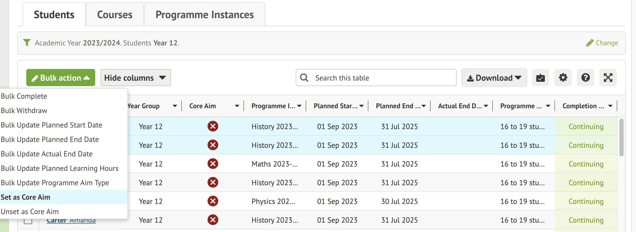The width and height of the screenshot is (636, 232).
Task: Choose Bulk Withdraw from the menu
Action: pyautogui.click(x=24, y=111)
